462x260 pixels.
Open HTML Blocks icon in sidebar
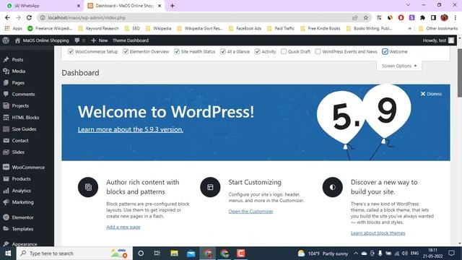(x=6, y=117)
